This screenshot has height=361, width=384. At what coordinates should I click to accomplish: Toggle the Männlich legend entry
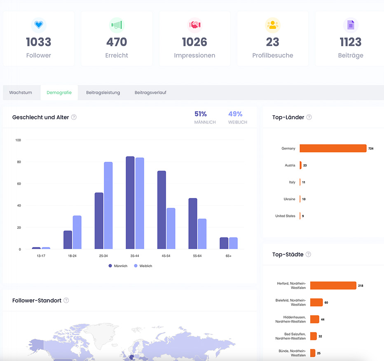coord(118,266)
